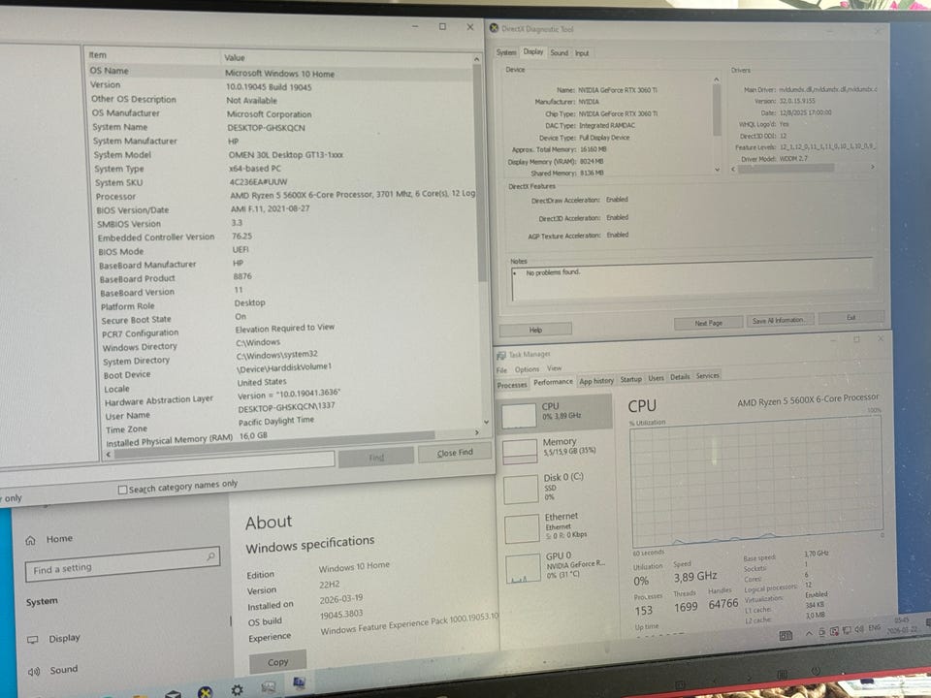Viewport: 931px width, 698px height.
Task: Select the BIOS Version/Date row
Action: [284, 209]
